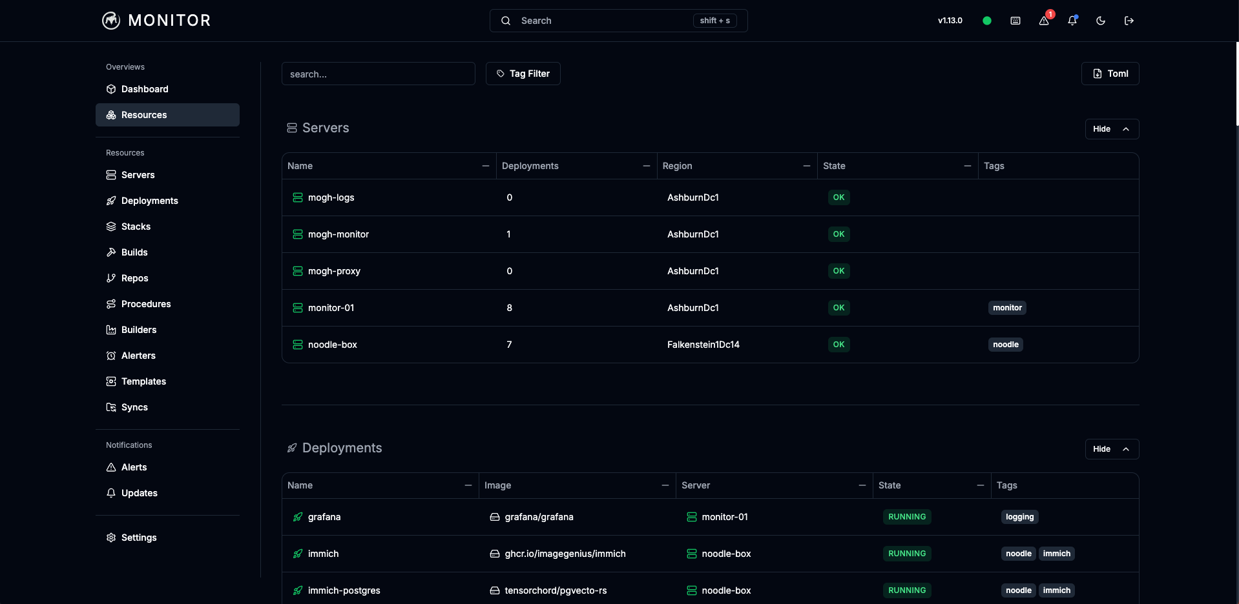Viewport: 1239px width, 604px height.
Task: Open the mogh-proxy server
Action: [334, 271]
